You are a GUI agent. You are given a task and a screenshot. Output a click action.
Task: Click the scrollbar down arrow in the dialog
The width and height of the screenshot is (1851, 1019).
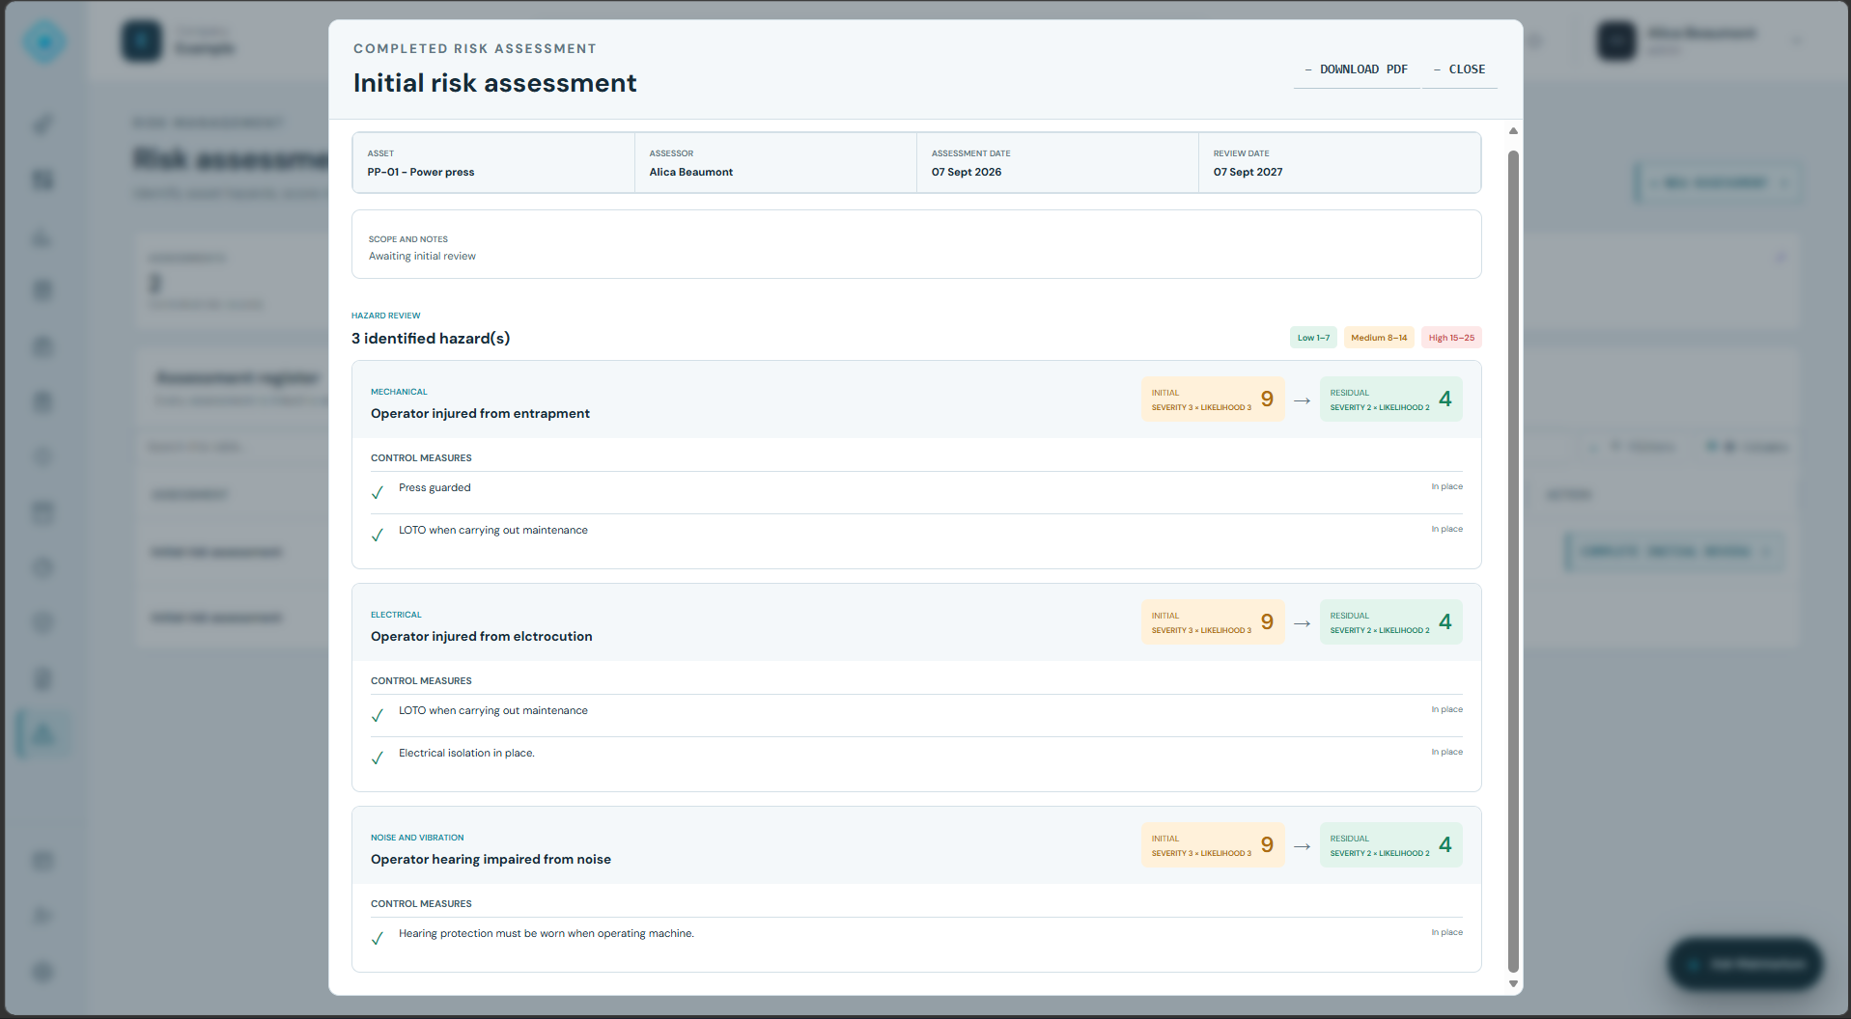(x=1513, y=984)
